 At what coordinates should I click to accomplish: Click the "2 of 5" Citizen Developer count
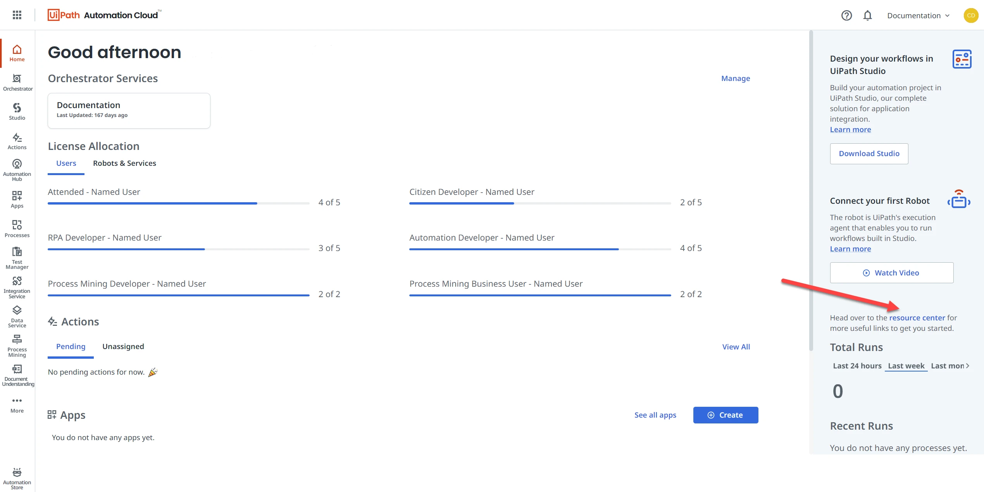point(691,203)
